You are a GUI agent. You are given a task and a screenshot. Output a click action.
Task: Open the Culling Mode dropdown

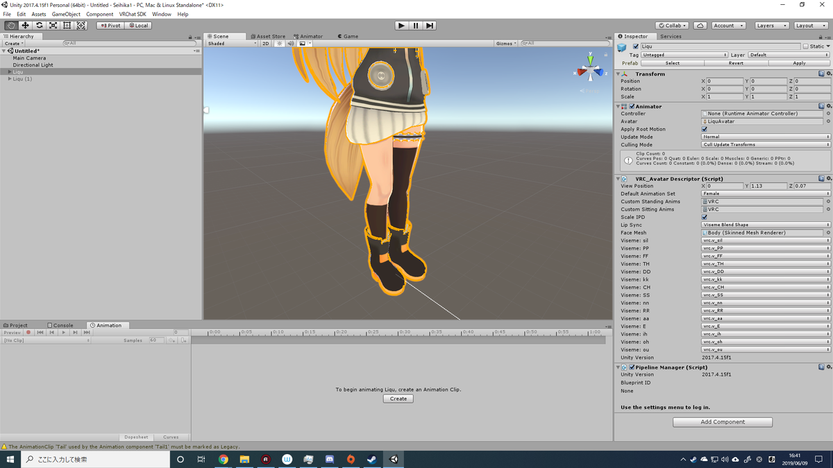coord(766,145)
